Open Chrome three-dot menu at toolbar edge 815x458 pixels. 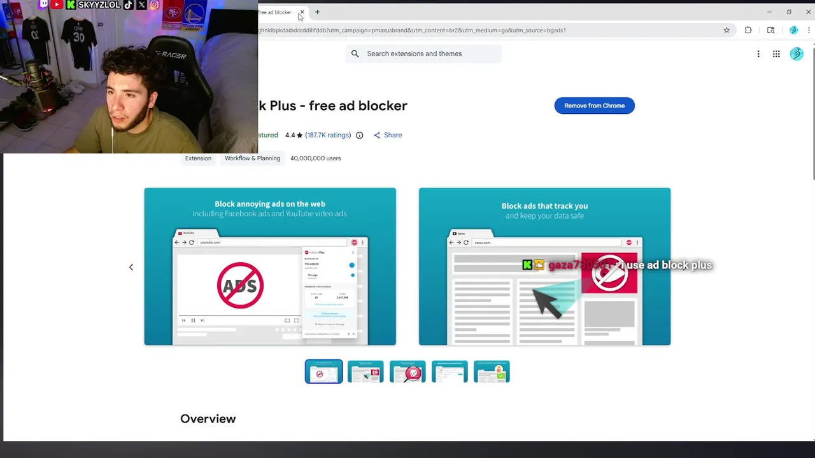(x=809, y=30)
